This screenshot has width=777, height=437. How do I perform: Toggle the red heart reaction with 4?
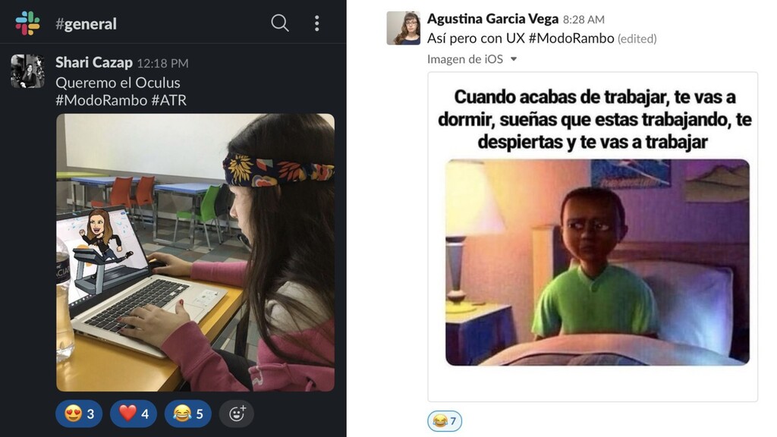pos(134,413)
